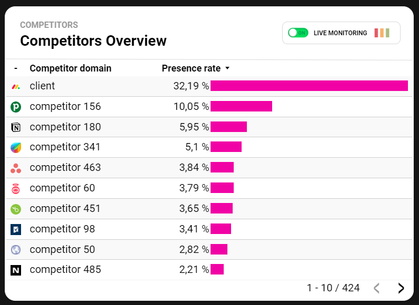Click the competitor 485 black logo icon
Screen dimensions: 419x305
pyautogui.click(x=16, y=270)
